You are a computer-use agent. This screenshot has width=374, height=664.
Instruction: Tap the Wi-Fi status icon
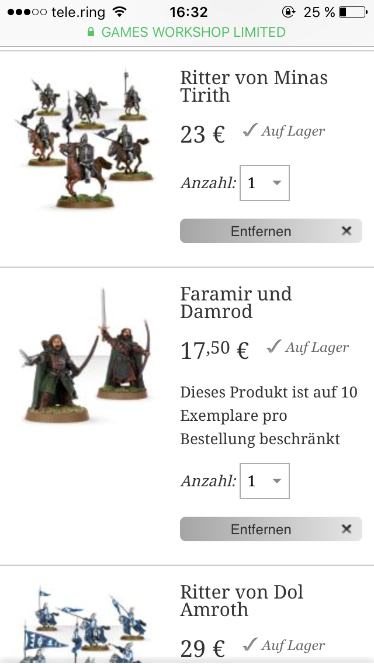120,12
